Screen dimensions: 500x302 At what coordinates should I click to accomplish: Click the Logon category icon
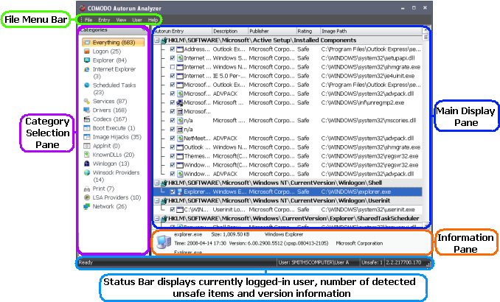click(87, 52)
